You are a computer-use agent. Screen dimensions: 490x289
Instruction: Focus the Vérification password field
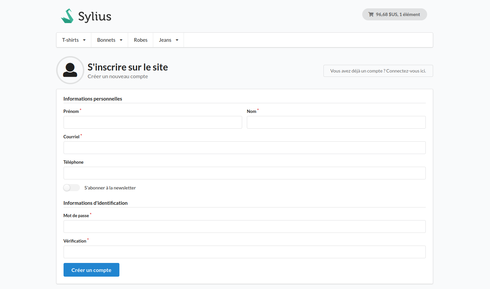(244, 252)
